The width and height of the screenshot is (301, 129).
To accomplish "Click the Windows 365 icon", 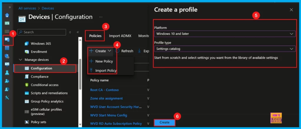I will [27, 44].
